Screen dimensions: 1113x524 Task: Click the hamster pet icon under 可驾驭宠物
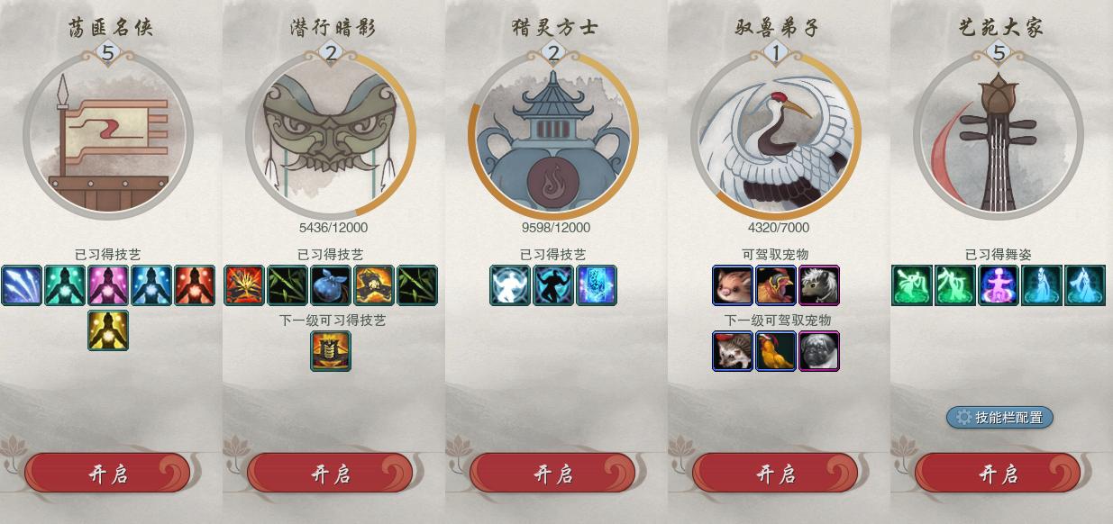(733, 285)
